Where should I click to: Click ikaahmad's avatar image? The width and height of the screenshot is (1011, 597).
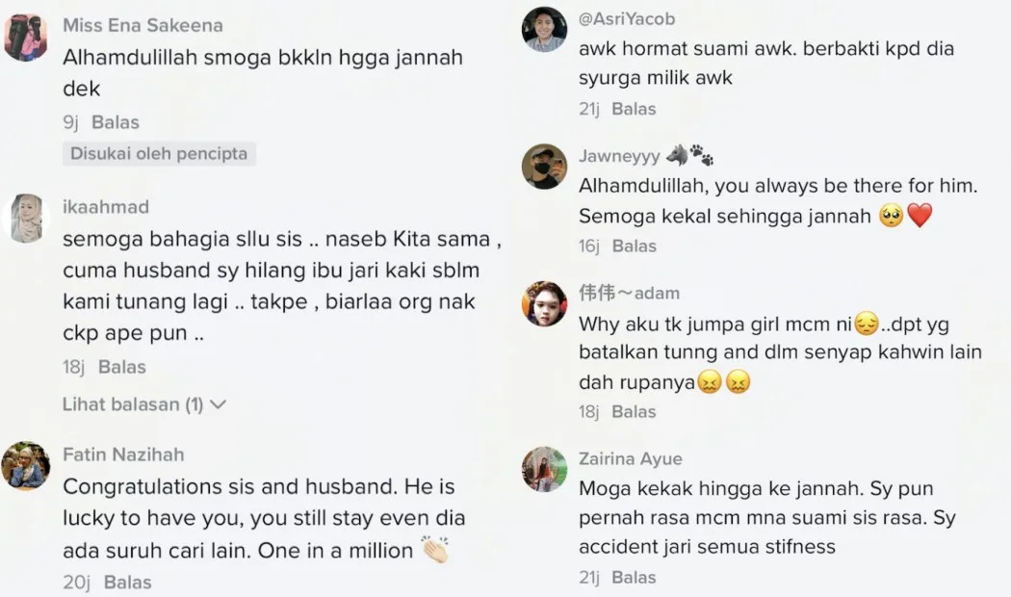(26, 219)
